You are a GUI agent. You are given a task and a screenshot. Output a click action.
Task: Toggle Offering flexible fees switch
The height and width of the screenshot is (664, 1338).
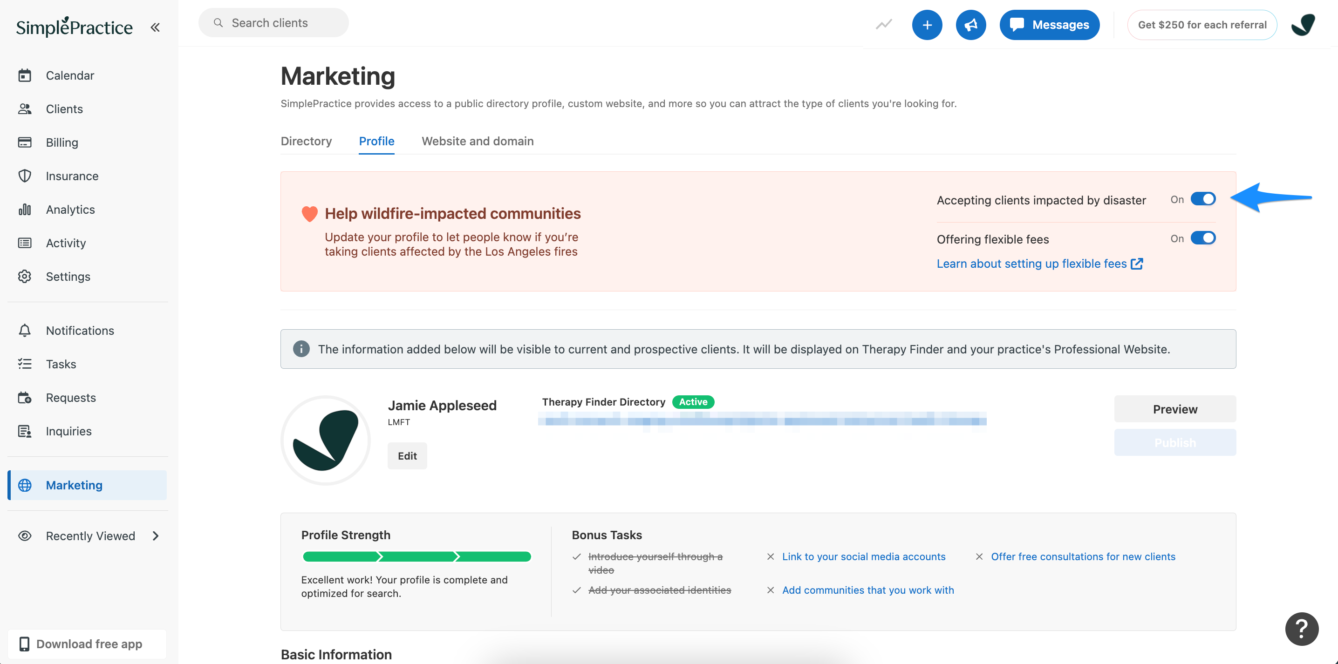(1203, 238)
